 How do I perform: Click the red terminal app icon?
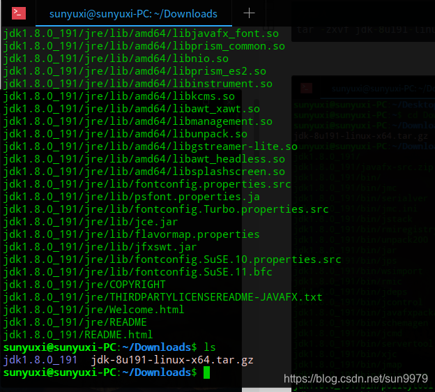tap(19, 13)
